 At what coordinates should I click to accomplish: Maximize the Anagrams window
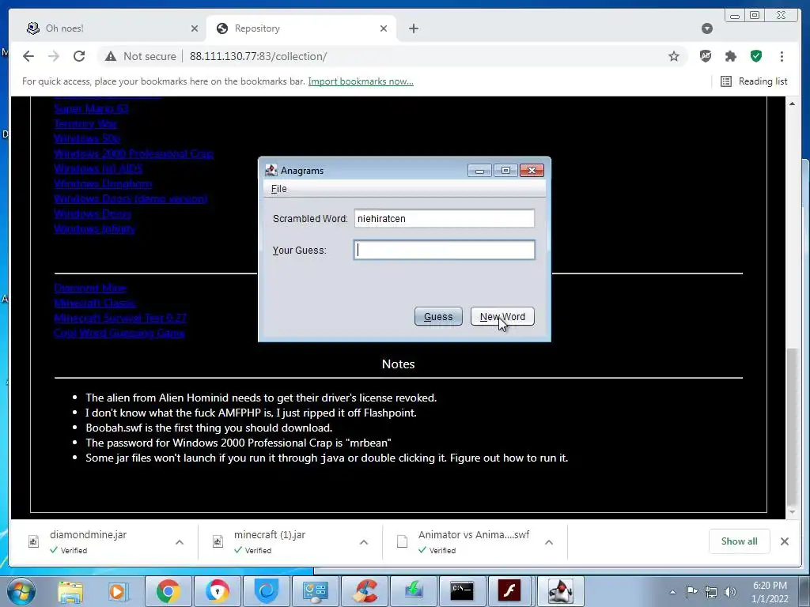pos(505,171)
